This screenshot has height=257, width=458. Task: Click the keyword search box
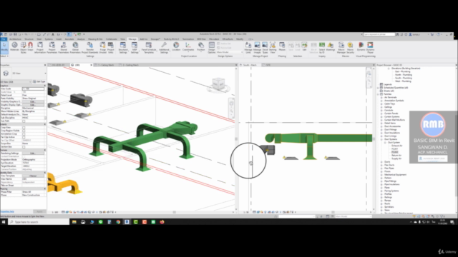(x=379, y=34)
